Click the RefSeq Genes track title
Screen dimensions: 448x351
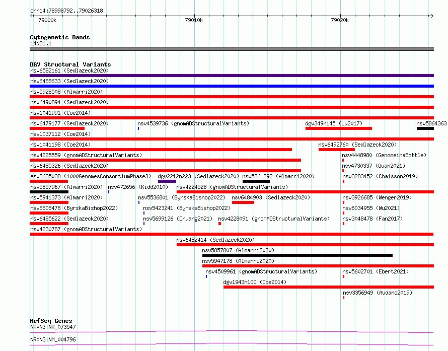pos(51,321)
